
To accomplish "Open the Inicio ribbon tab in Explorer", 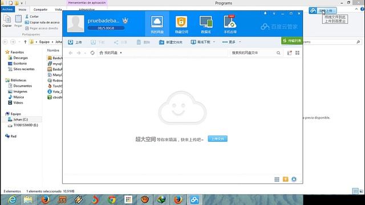I will coord(22,10).
